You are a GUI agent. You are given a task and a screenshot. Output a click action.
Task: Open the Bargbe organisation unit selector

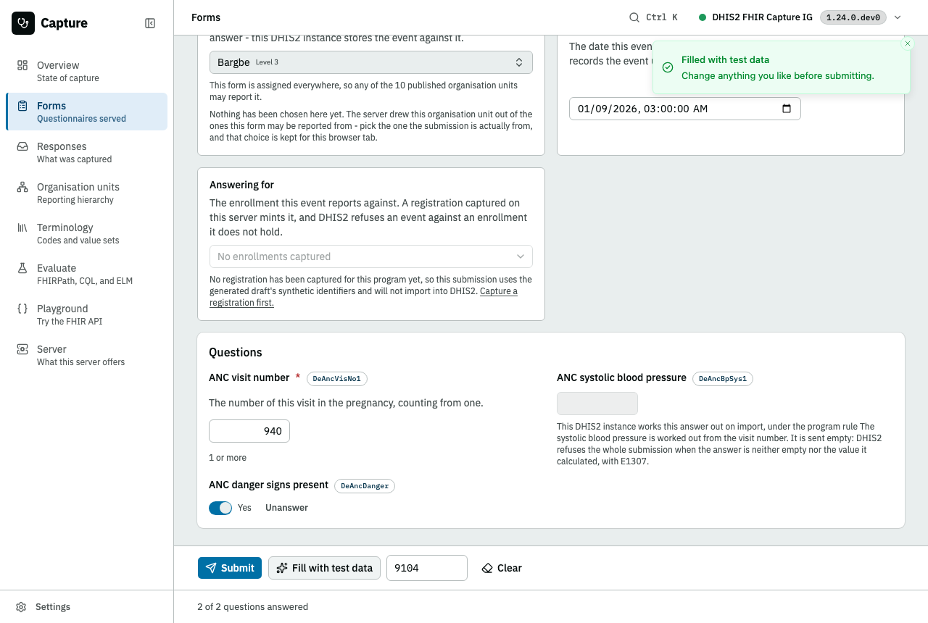(x=371, y=62)
